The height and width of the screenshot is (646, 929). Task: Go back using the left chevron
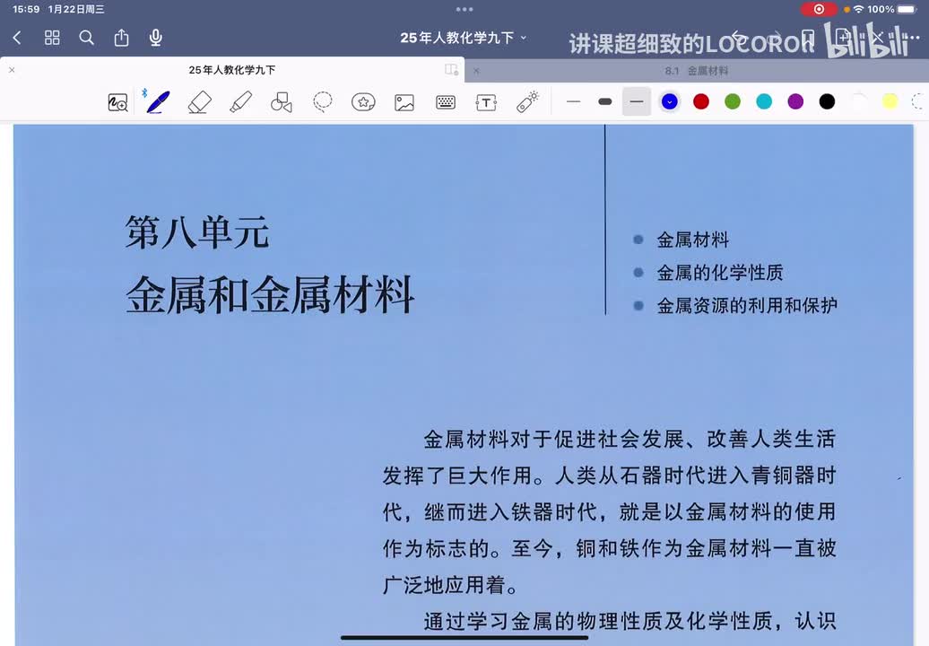pyautogui.click(x=17, y=38)
